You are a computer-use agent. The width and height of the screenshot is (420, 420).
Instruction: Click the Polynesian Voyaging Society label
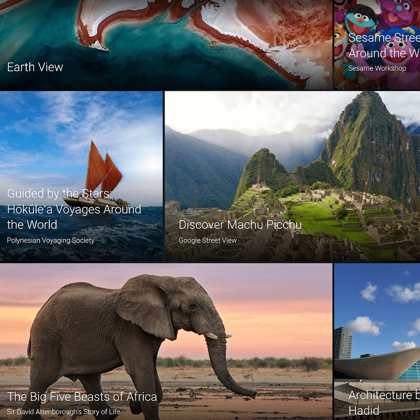[51, 240]
